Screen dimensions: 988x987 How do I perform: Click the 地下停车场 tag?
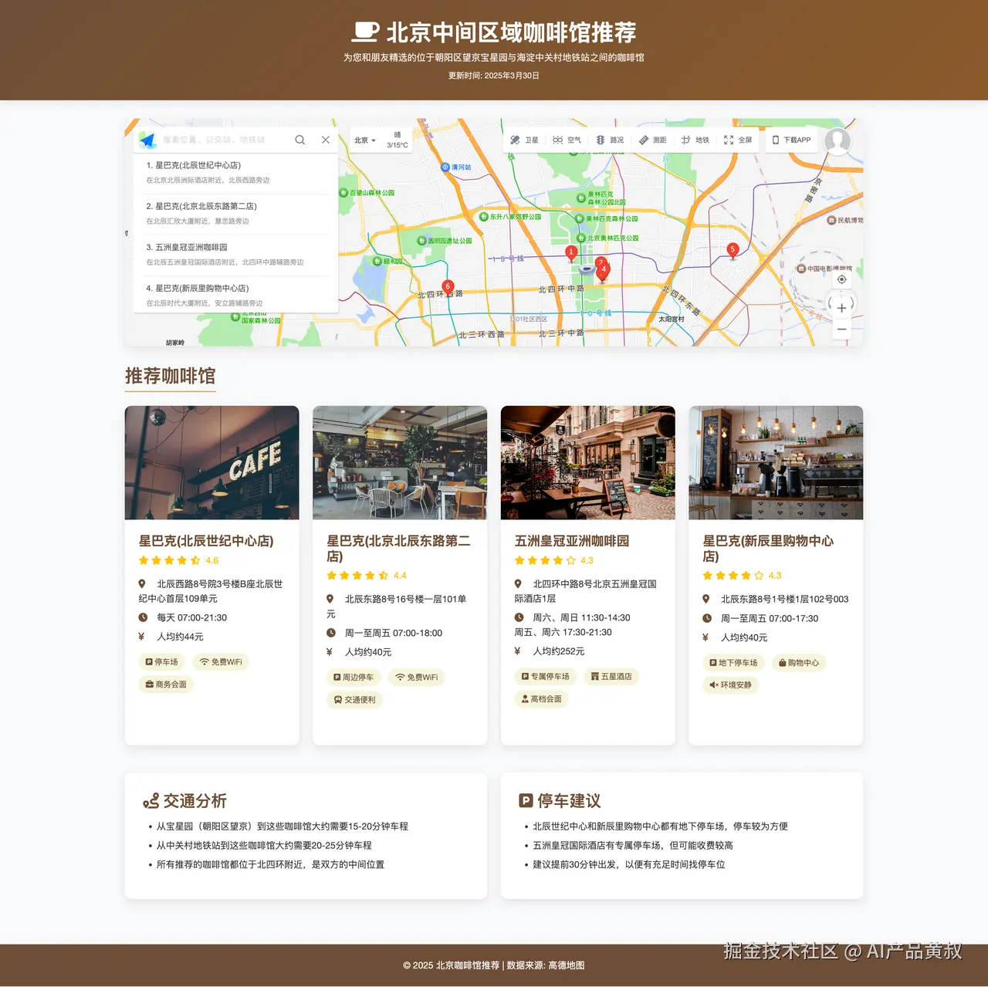[x=734, y=663]
